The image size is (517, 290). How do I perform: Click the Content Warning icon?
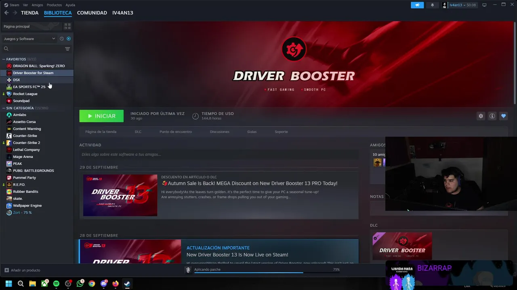9,129
